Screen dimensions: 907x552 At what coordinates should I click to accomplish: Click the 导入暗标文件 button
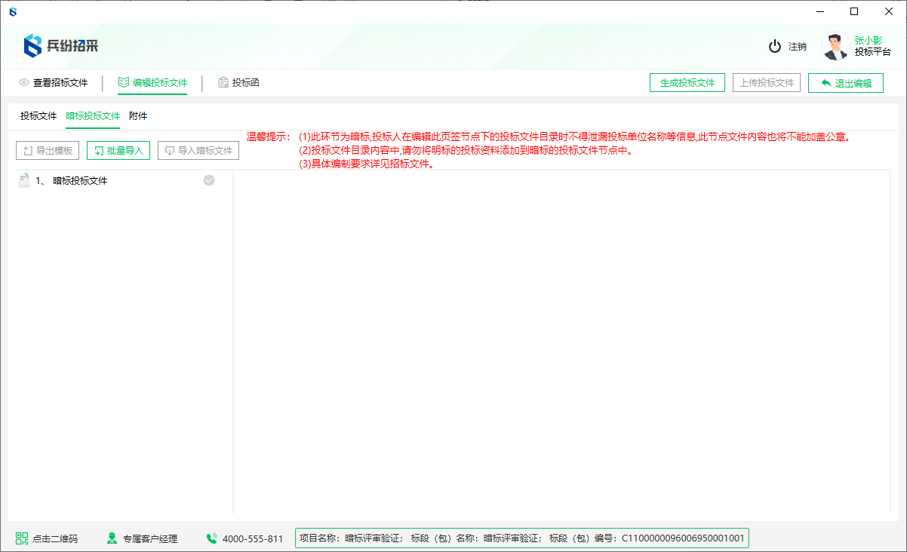198,150
